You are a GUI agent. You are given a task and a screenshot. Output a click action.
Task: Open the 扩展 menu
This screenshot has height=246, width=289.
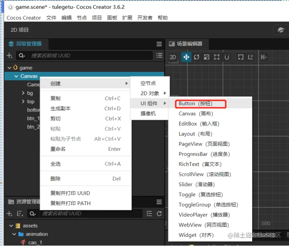pos(127,18)
